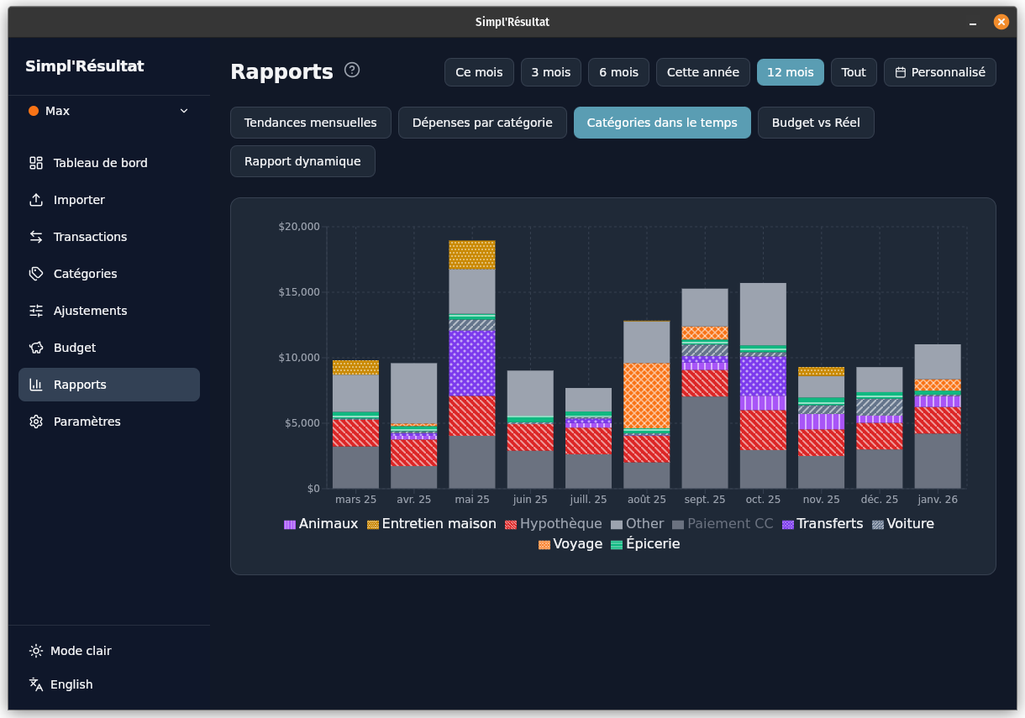1025x718 pixels.
Task: Click the Paramètres gear icon
Action: tap(36, 422)
